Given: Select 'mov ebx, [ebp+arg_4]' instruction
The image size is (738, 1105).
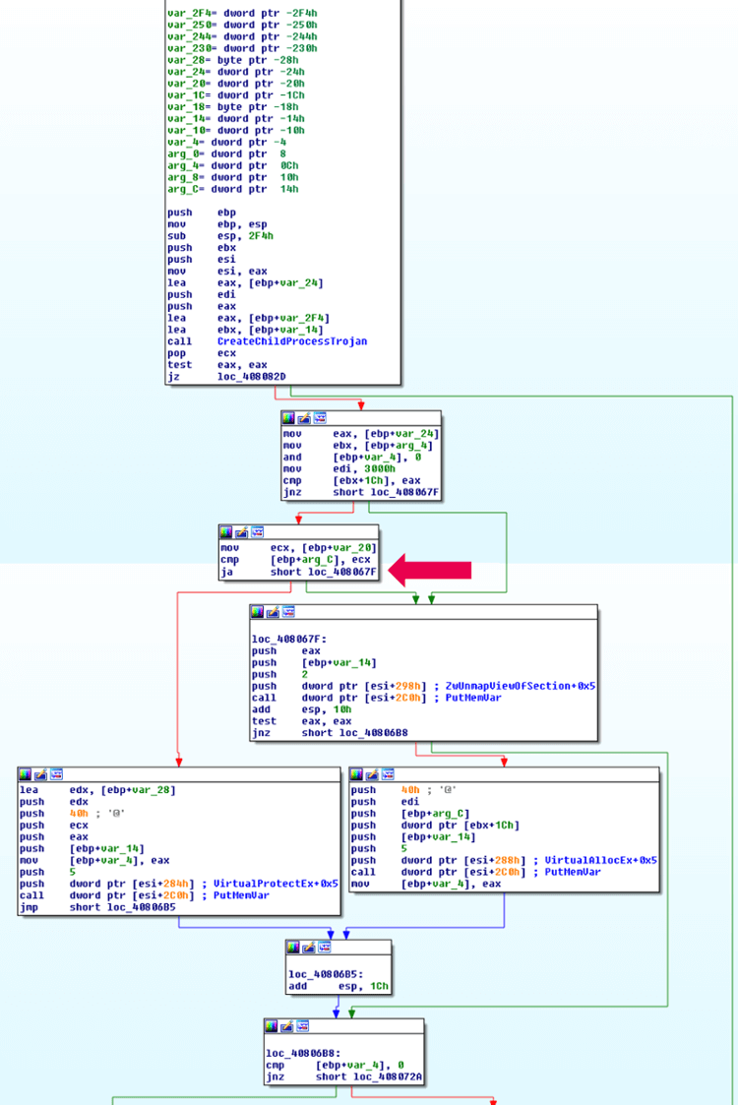Looking at the screenshot, I should (x=358, y=445).
